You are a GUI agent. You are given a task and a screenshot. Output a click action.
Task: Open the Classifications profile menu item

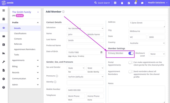tap(20, 33)
